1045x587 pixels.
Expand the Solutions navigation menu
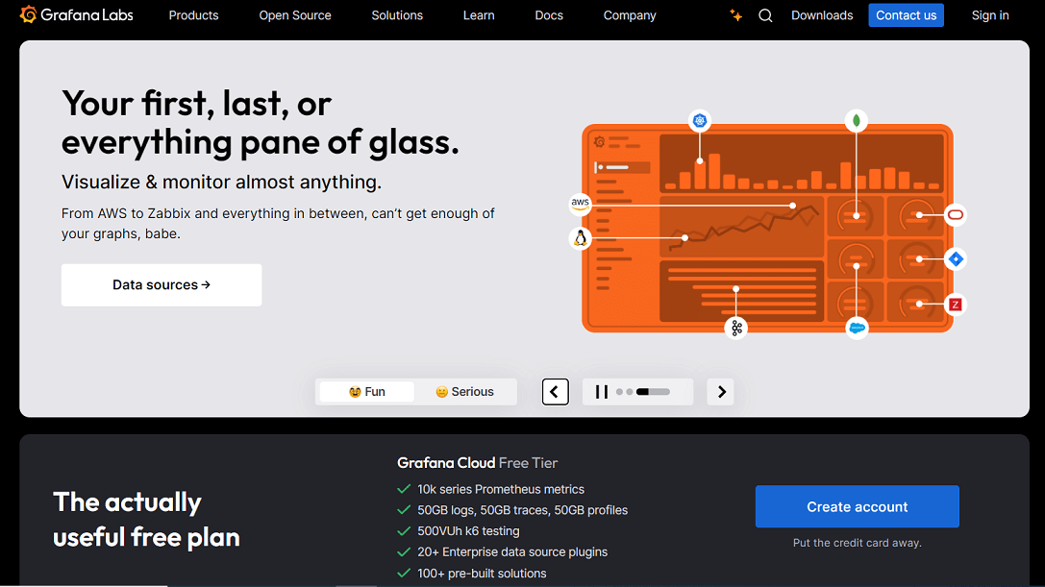tap(397, 15)
